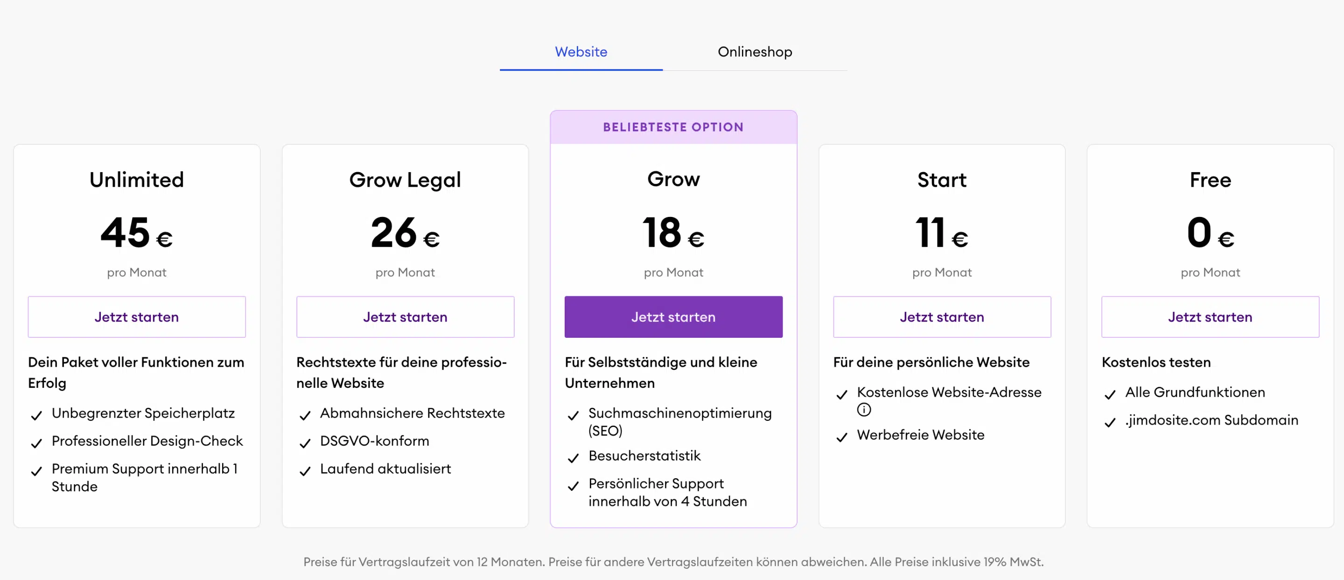Click the .jimdosite.com Subdomain feature
Viewport: 1344px width, 580px height.
pyautogui.click(x=1211, y=420)
